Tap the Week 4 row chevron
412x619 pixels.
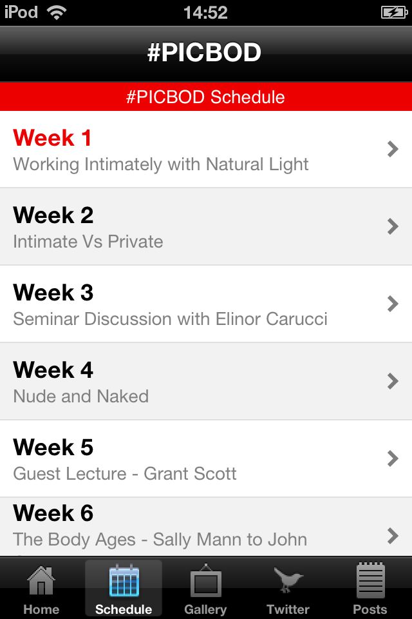point(393,381)
